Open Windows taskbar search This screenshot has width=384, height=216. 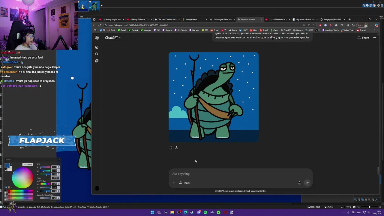[159, 212]
